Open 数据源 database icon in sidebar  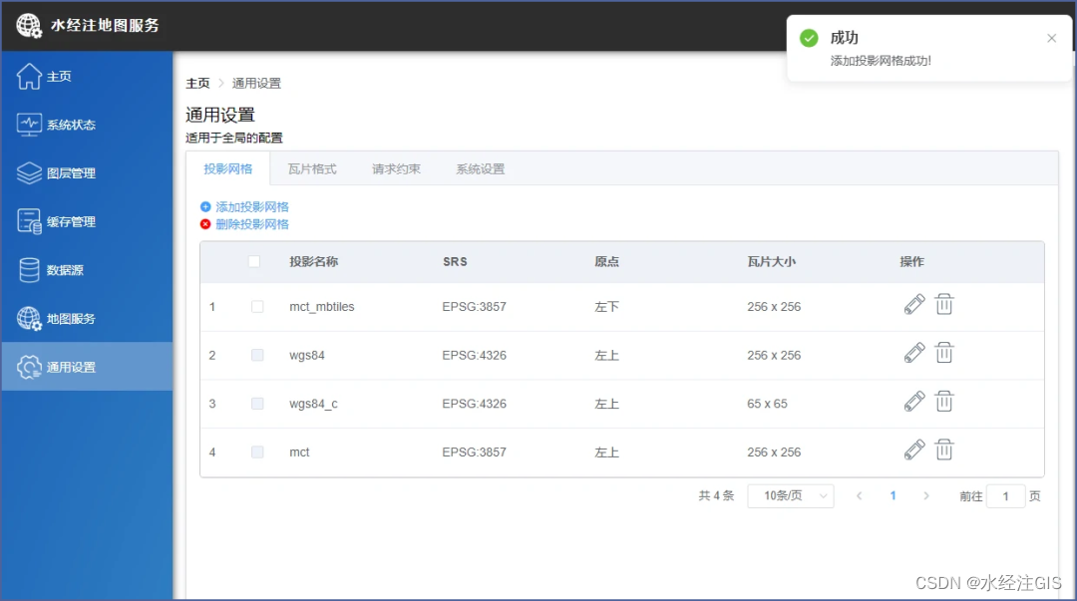[29, 270]
